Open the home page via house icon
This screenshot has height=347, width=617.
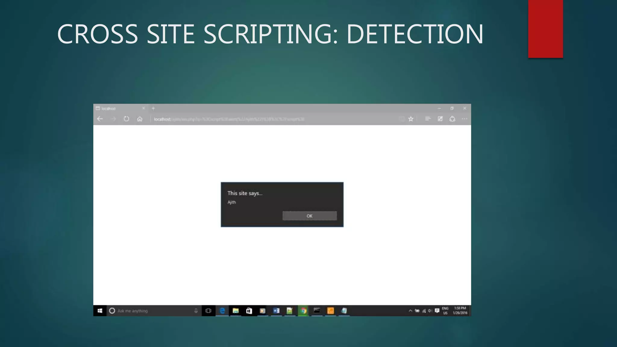point(140,119)
